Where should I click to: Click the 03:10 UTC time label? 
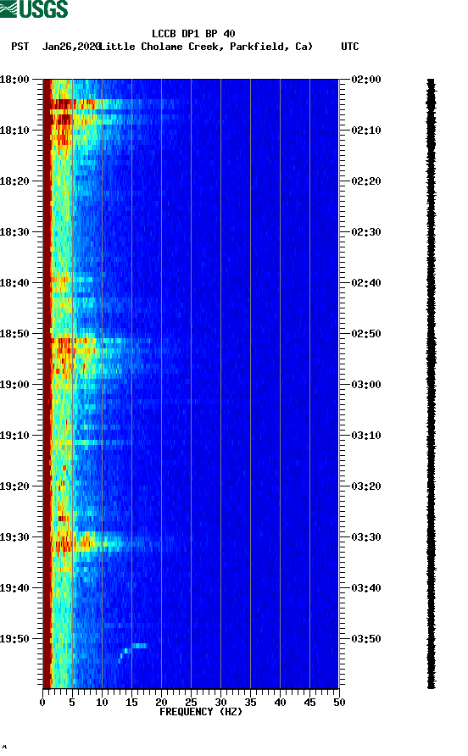tap(366, 436)
